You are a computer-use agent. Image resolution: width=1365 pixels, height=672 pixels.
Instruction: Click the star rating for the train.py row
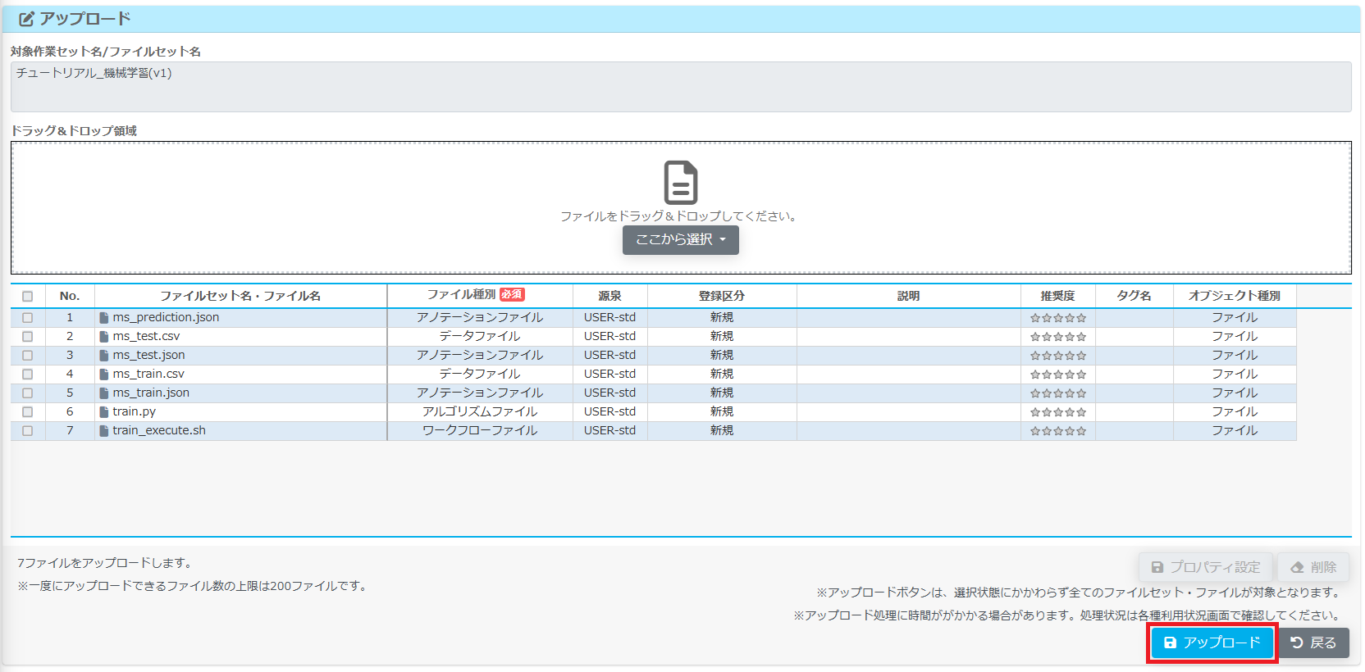1057,412
